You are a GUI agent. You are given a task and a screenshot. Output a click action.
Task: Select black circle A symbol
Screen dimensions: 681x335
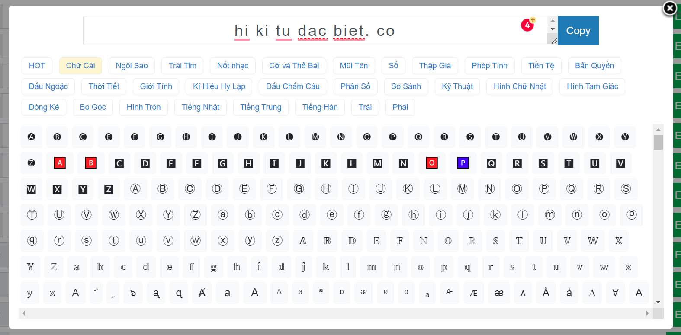click(x=31, y=137)
